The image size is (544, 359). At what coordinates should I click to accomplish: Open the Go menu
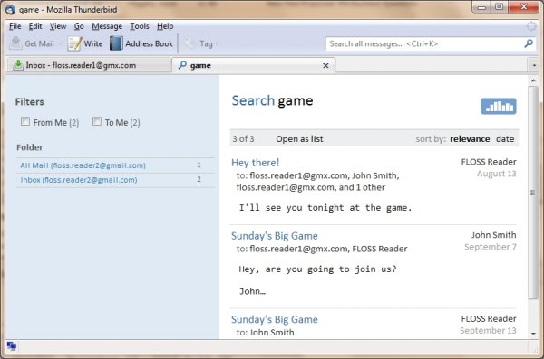79,26
